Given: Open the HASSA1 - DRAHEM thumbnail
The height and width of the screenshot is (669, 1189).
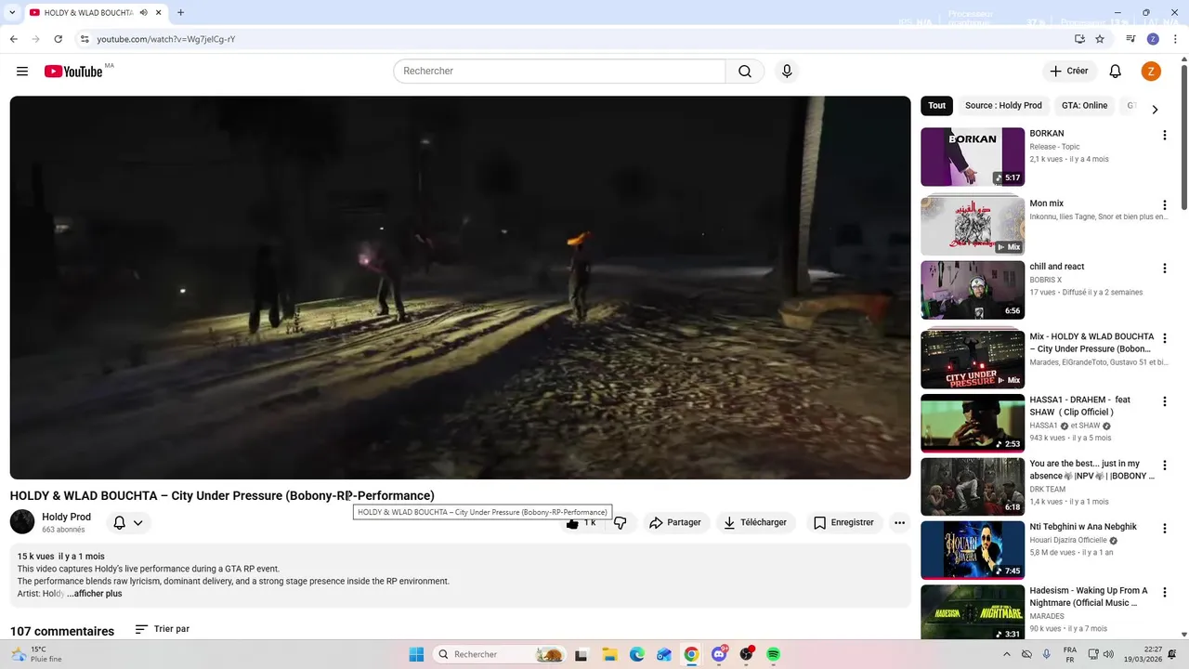Looking at the screenshot, I should pyautogui.click(x=973, y=424).
